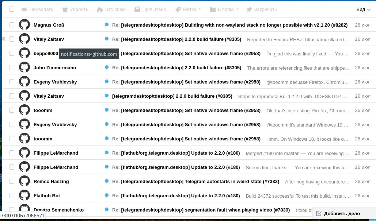Image resolution: width=376 pixels, height=221 pixels.
Task: Click the Метка tag icon
Action: [x=178, y=9]
